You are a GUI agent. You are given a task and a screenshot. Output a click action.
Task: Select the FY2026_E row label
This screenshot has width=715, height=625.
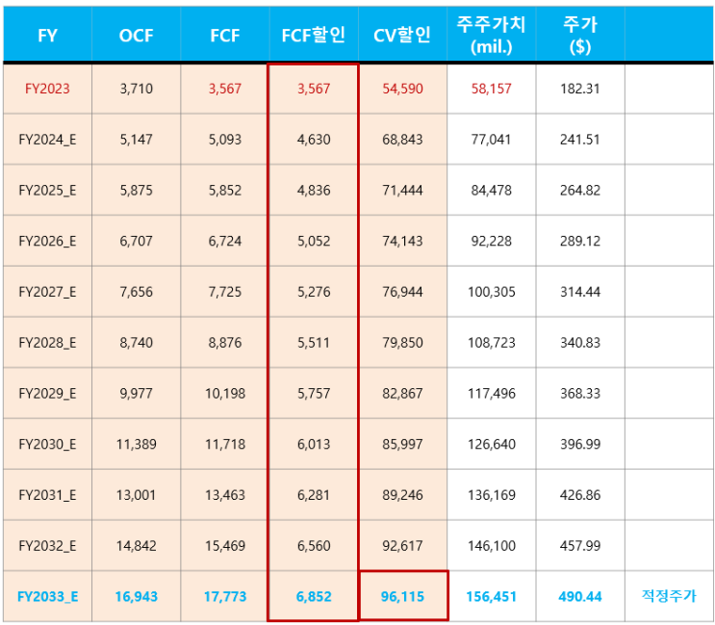coord(47,241)
